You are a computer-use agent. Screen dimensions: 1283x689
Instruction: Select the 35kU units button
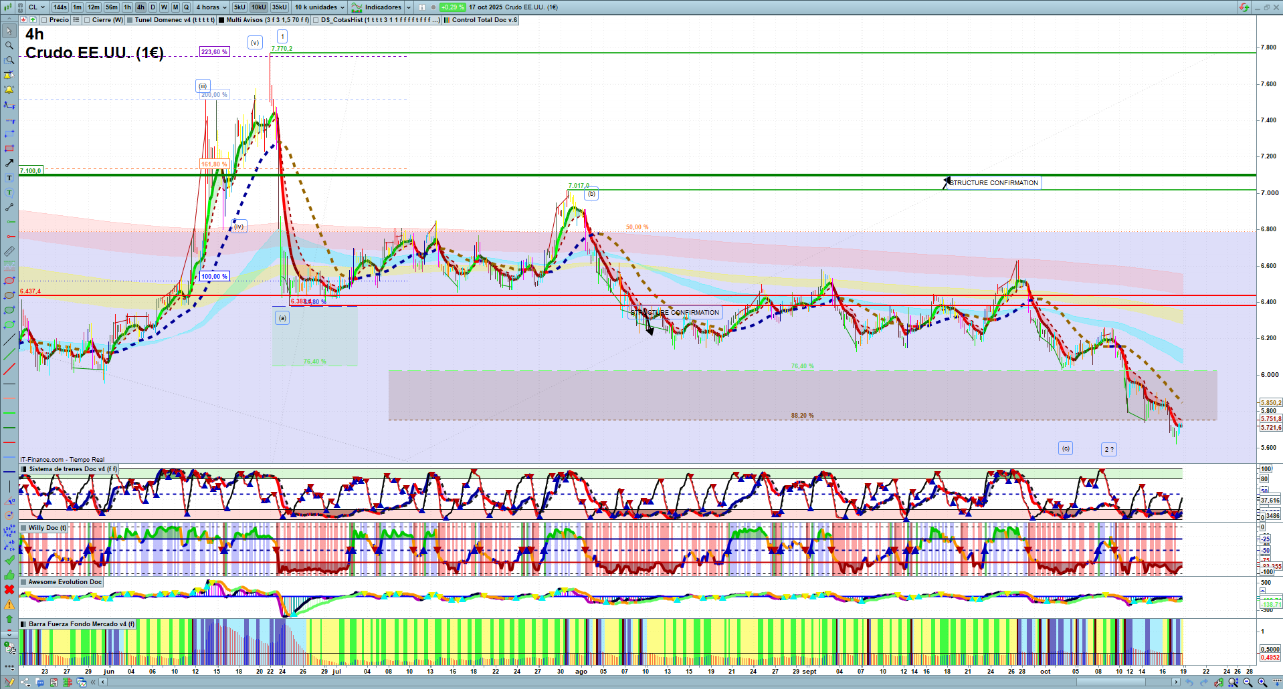[279, 7]
